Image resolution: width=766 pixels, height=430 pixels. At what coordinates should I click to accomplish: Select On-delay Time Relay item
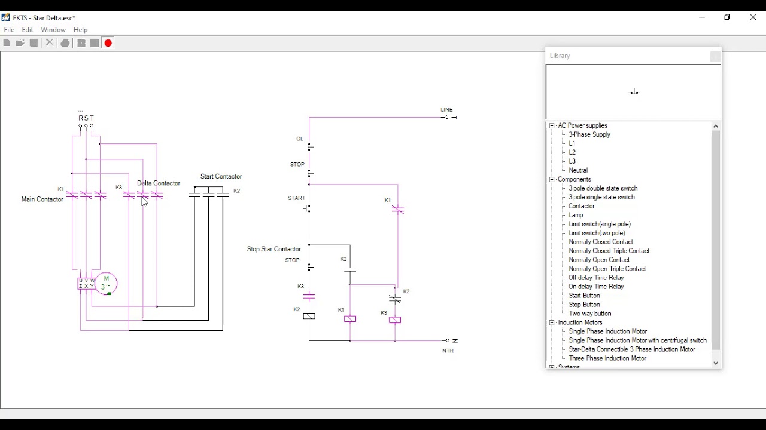point(597,287)
